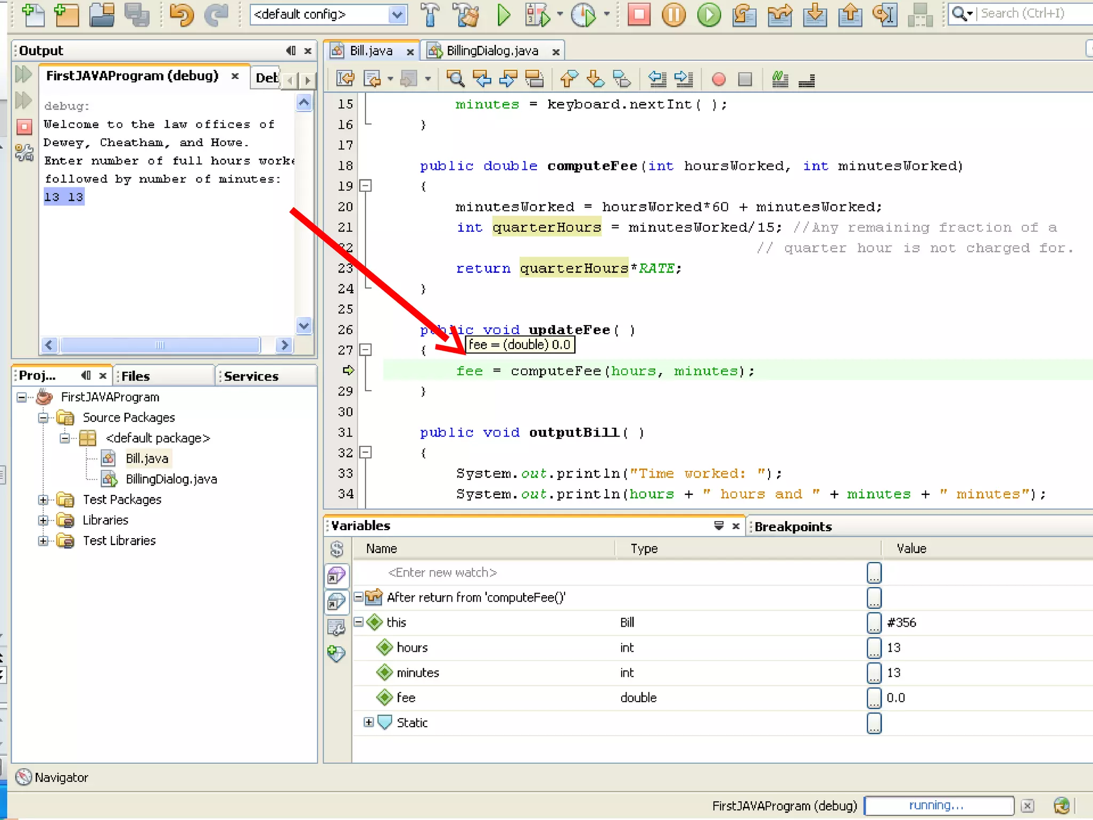Click the Undo arrow in toolbar
This screenshot has height=820, width=1093.
click(x=181, y=14)
